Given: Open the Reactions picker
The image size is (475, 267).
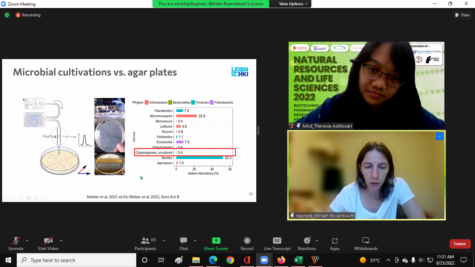Looking at the screenshot, I should tap(307, 241).
